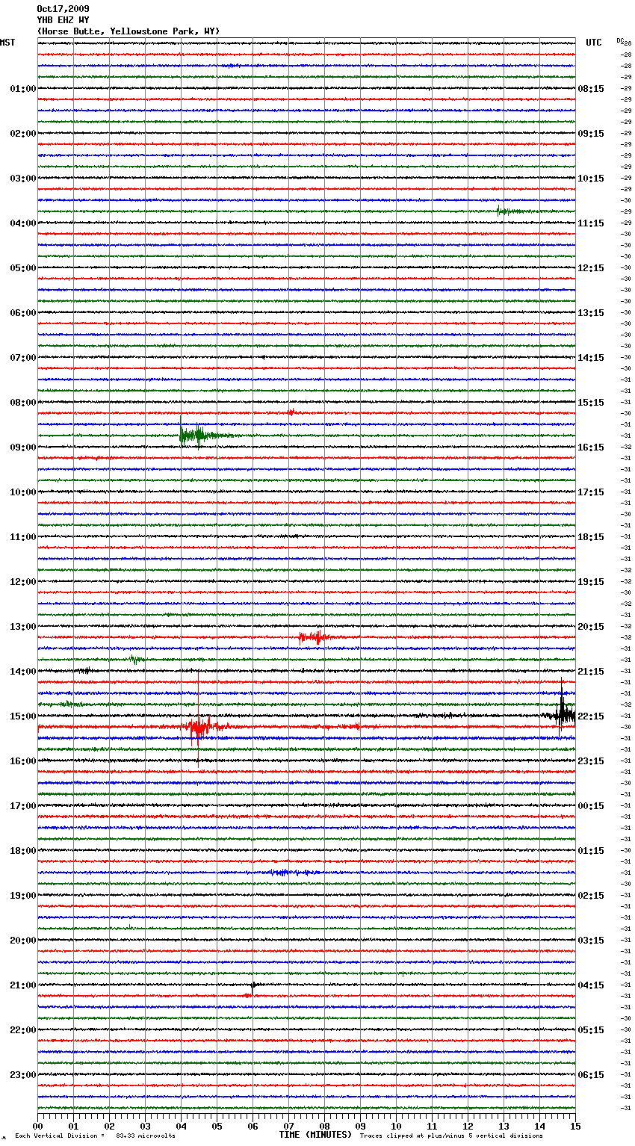
Task: Select the 13:00 MST time label
Action: (x=23, y=627)
